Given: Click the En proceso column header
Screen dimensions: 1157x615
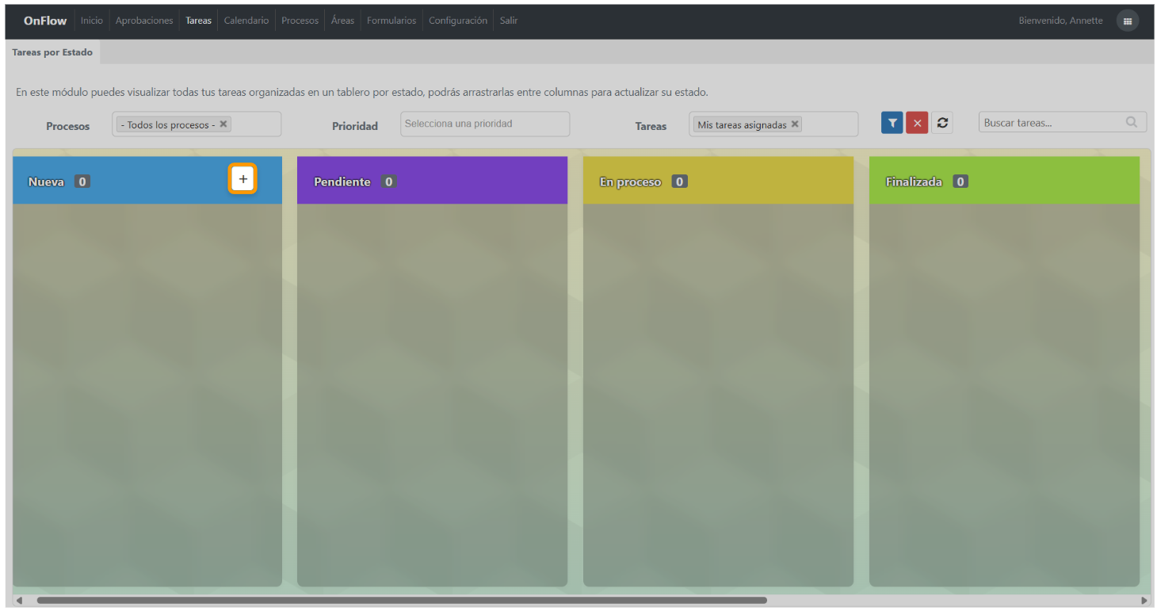Looking at the screenshot, I should coord(718,180).
